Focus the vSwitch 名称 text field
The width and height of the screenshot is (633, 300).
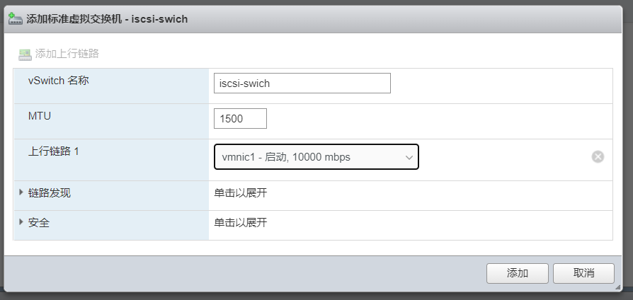(302, 83)
